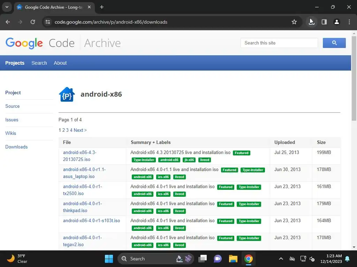
Task: Click the page vertical scrollbar thumb
Action: tap(354, 78)
